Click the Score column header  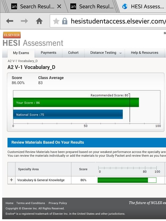(83, 169)
